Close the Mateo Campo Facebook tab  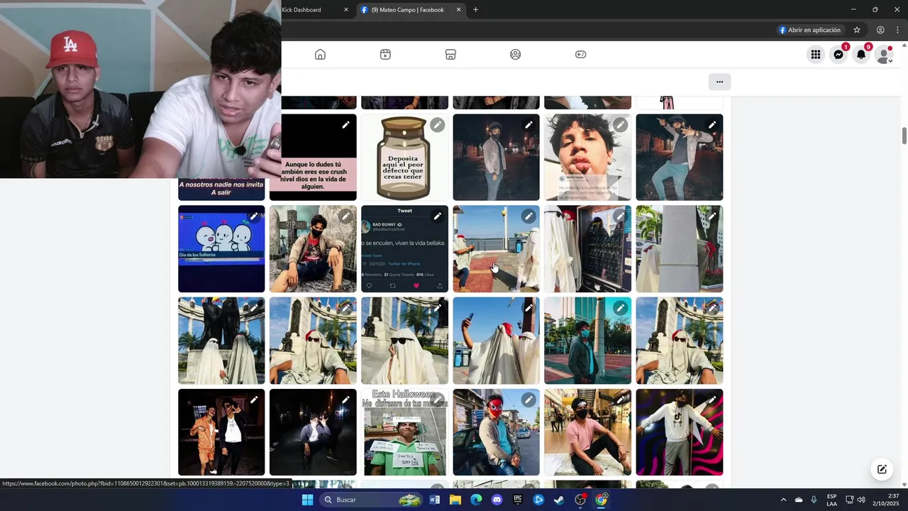pyautogui.click(x=458, y=10)
